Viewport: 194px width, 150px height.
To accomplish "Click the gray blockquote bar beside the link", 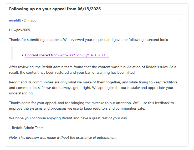I will (12, 53).
